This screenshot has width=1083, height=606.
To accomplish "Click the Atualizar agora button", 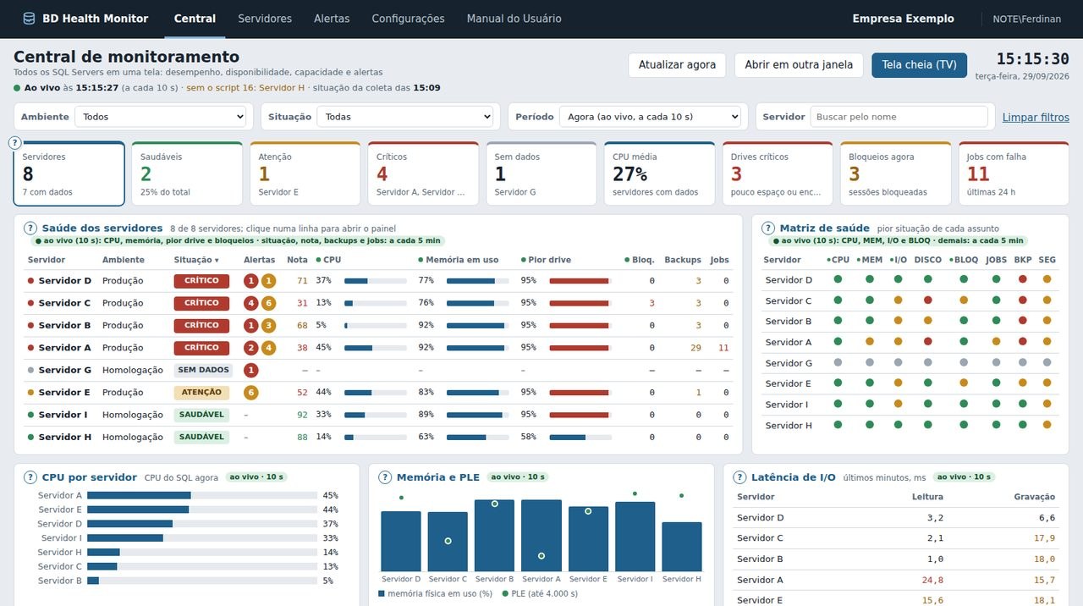I will click(677, 65).
